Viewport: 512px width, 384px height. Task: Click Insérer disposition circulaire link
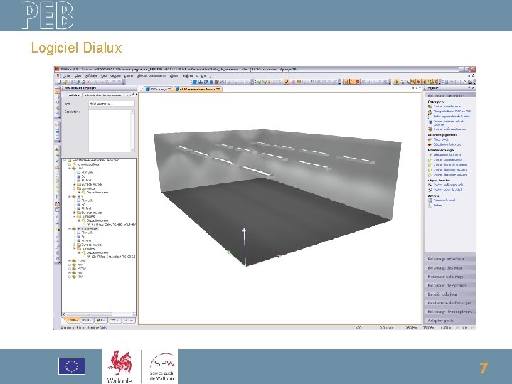(450, 175)
